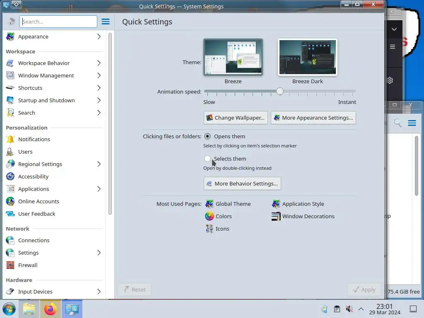Click the Workspace Behavior icon

tap(10, 63)
